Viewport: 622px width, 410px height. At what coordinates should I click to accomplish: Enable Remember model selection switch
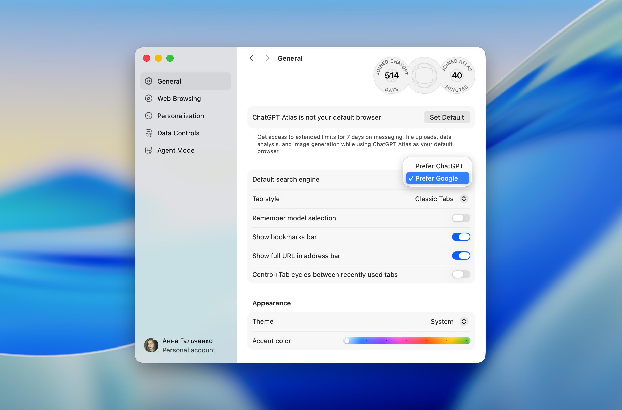click(461, 218)
